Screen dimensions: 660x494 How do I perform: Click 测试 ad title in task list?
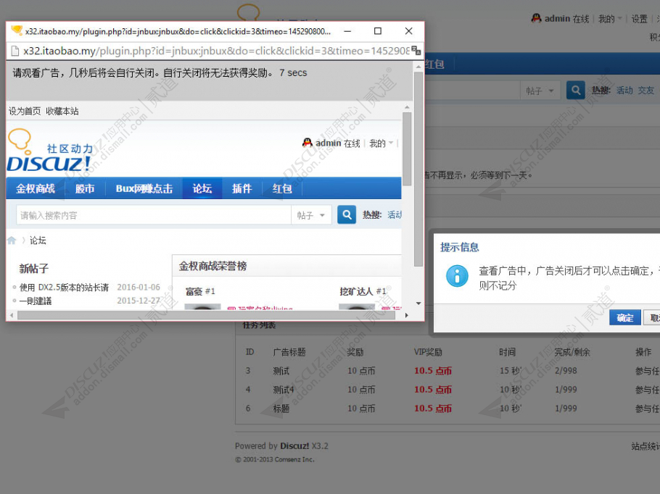[x=281, y=371]
